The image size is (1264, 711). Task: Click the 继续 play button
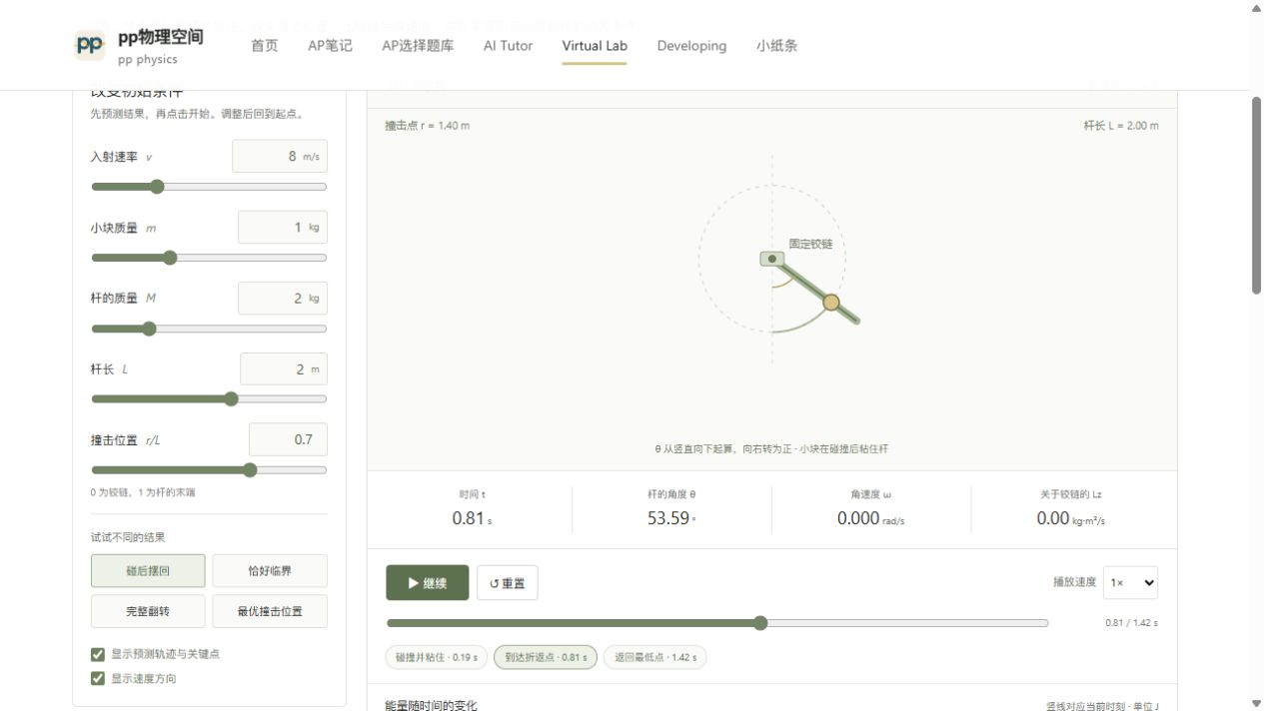(428, 583)
